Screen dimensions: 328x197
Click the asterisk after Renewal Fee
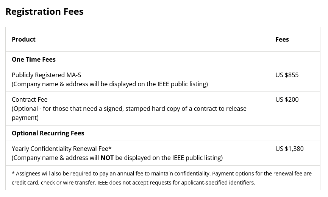(110, 148)
